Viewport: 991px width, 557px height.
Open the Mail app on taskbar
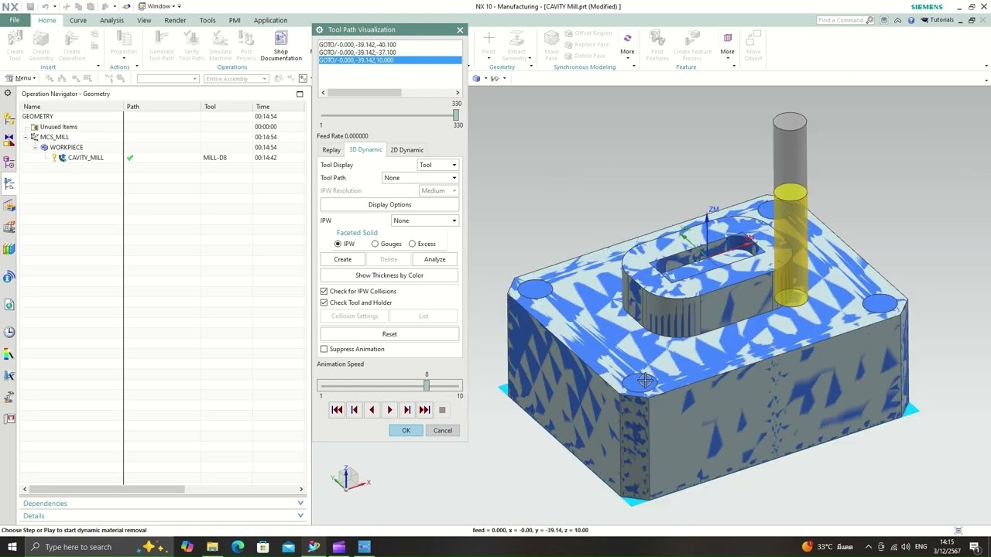pos(288,547)
